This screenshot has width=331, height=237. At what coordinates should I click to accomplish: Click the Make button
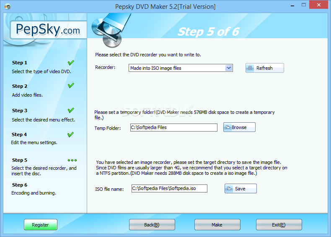coord(217,225)
